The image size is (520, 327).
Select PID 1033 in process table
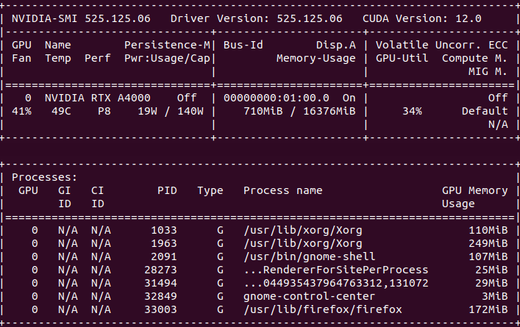[164, 230]
